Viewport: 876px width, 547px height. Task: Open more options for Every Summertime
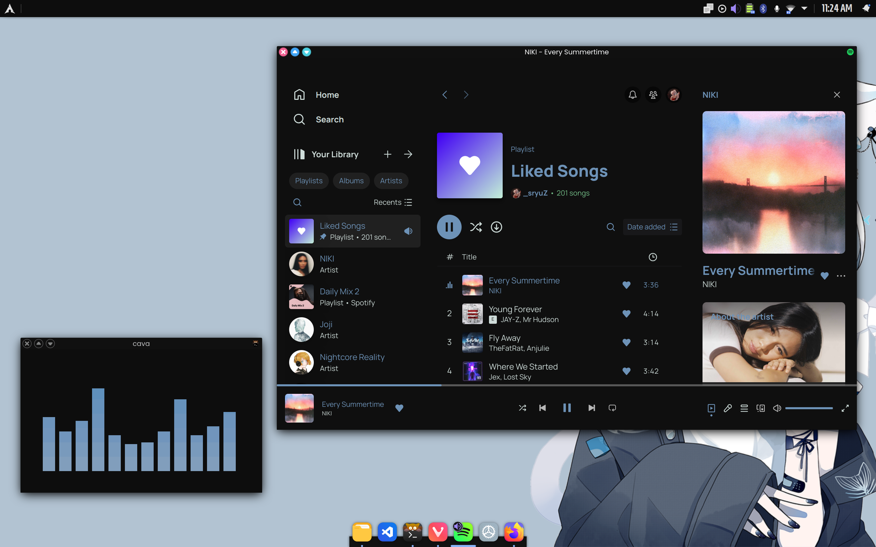pyautogui.click(x=841, y=276)
